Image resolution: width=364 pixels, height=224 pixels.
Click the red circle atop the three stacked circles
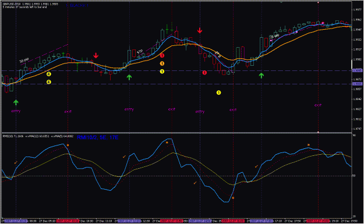click(x=162, y=55)
